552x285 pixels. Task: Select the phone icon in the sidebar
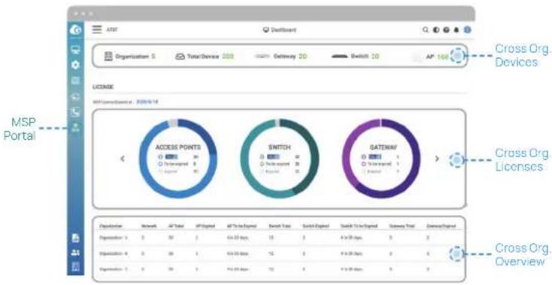click(75, 112)
